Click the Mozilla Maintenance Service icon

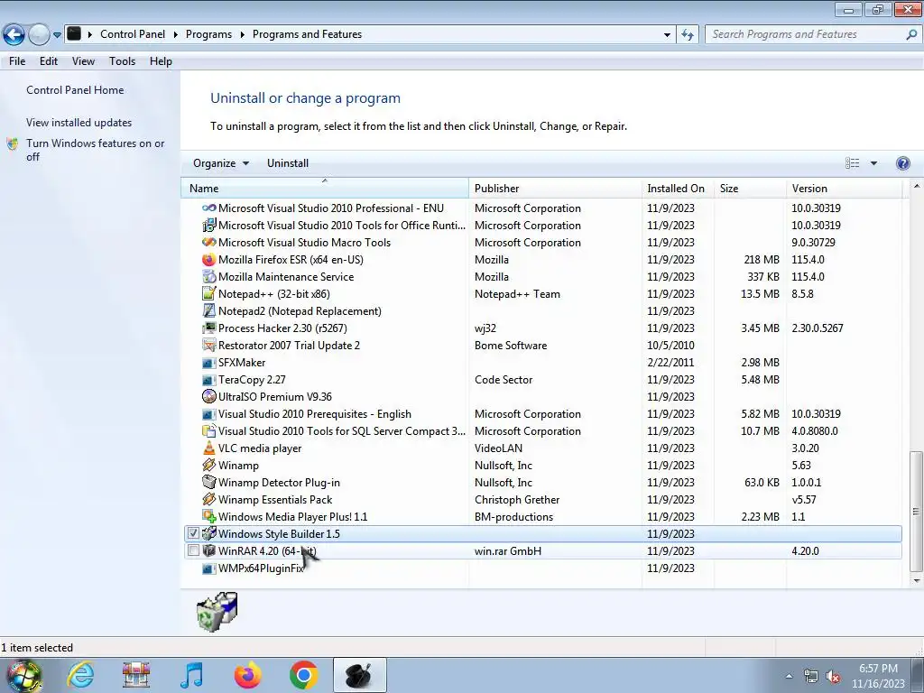click(208, 276)
